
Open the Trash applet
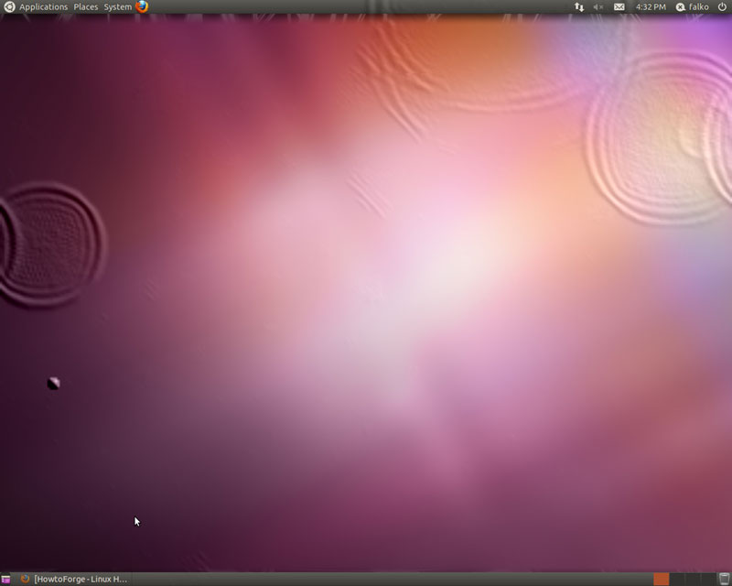[724, 579]
